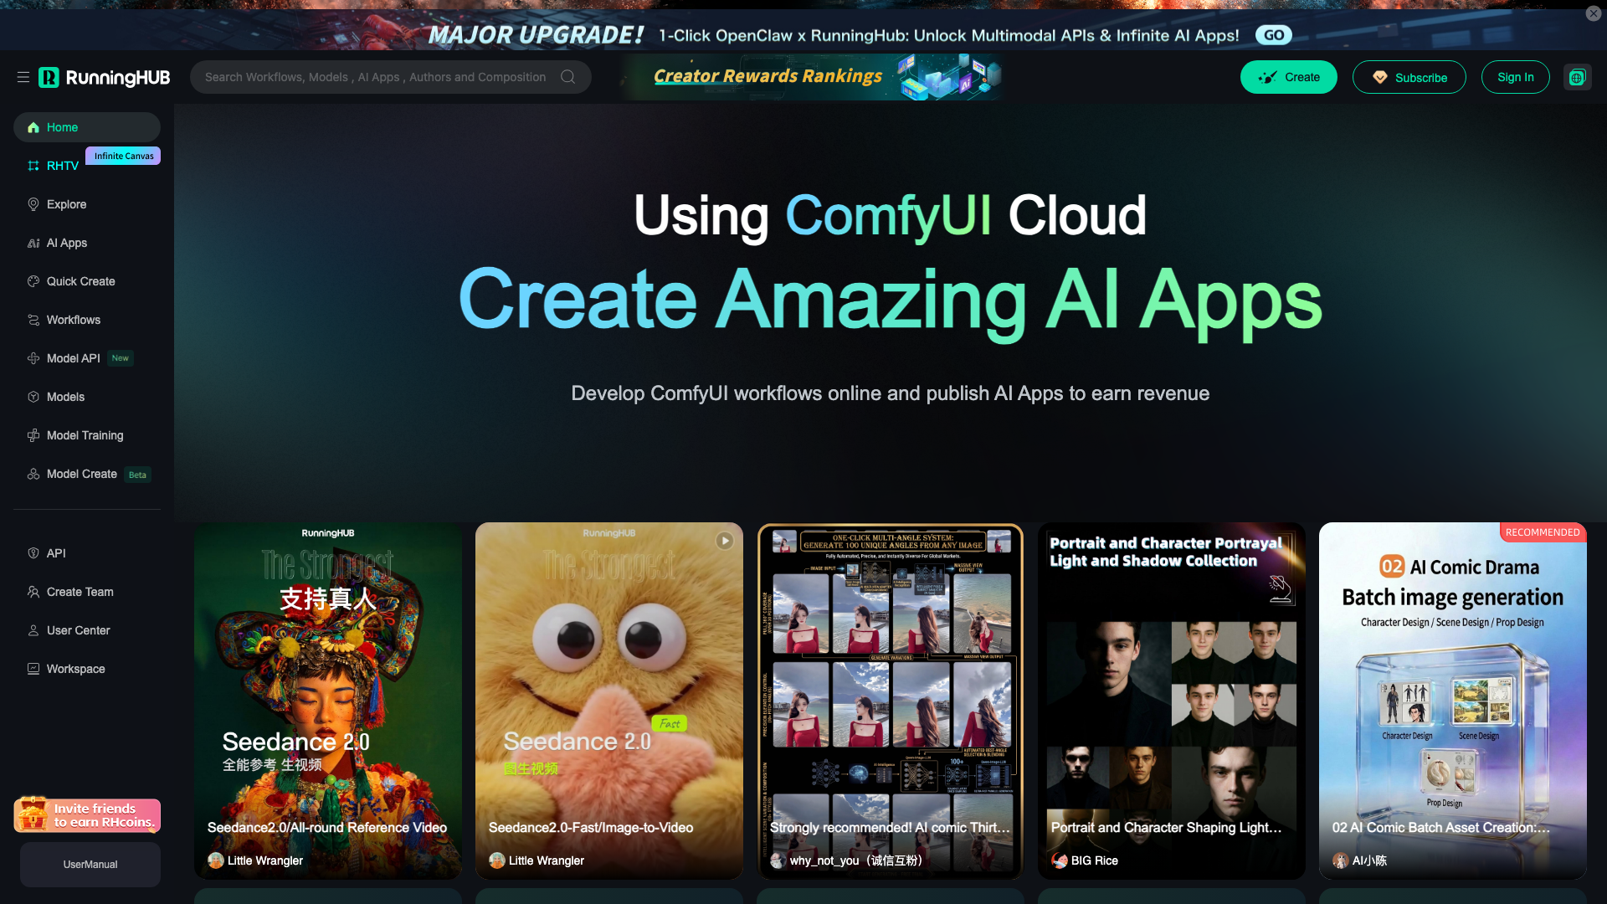Open Explore in the sidebar
The image size is (1607, 904).
click(x=66, y=204)
